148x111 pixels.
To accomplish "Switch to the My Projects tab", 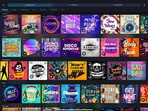I will click(x=74, y=5).
